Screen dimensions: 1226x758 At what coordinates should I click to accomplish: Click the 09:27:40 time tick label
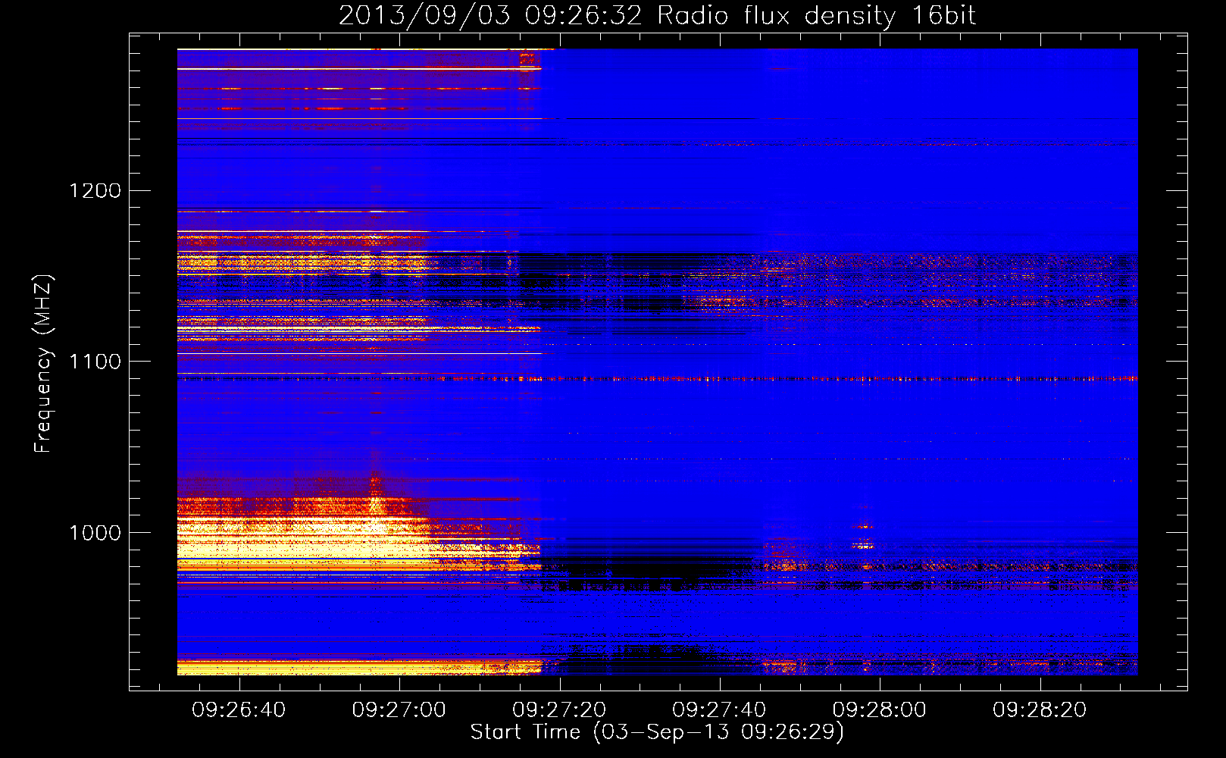pos(719,710)
